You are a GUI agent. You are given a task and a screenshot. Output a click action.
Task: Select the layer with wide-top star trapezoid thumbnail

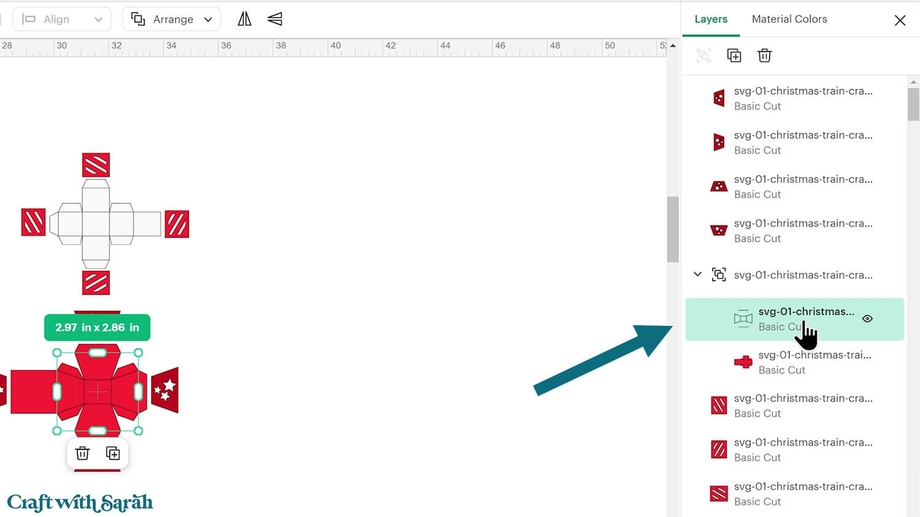(x=719, y=230)
